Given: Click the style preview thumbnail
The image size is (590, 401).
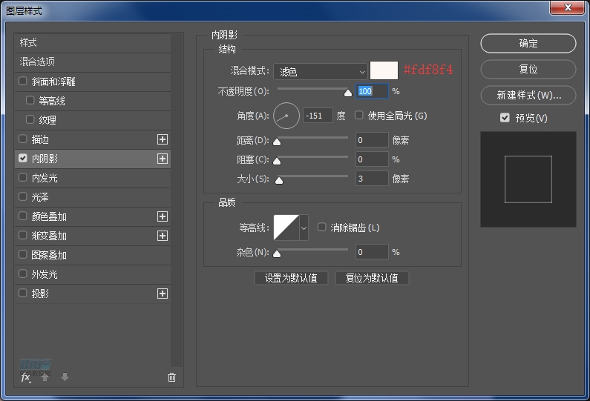Looking at the screenshot, I should pyautogui.click(x=528, y=179).
